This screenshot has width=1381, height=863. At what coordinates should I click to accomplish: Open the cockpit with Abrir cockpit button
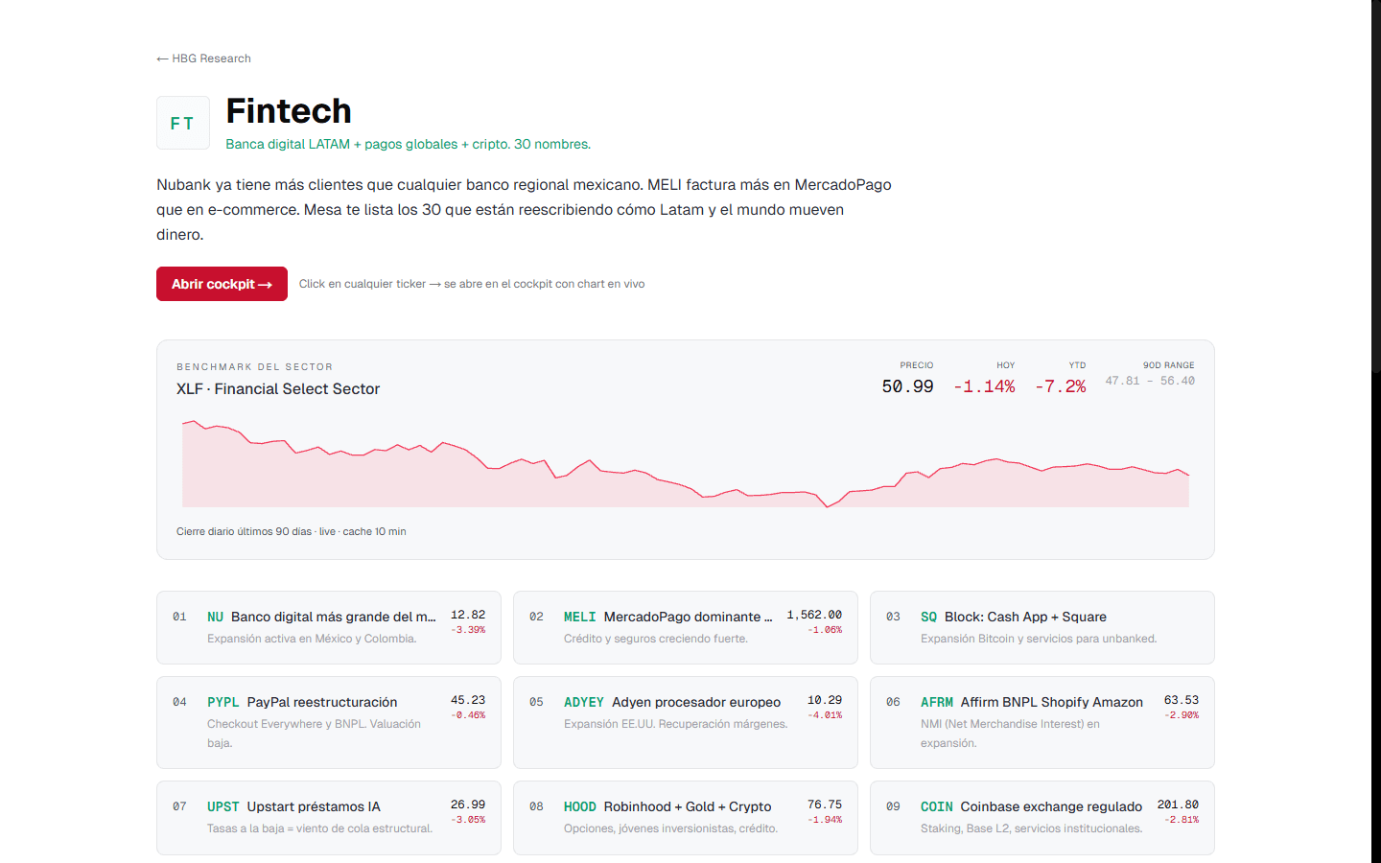tap(222, 284)
